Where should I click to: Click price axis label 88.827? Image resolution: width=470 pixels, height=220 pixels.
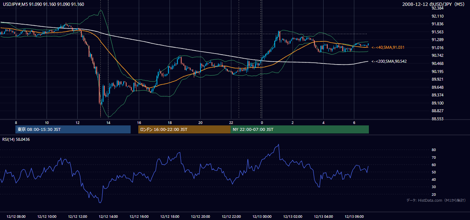point(437,111)
